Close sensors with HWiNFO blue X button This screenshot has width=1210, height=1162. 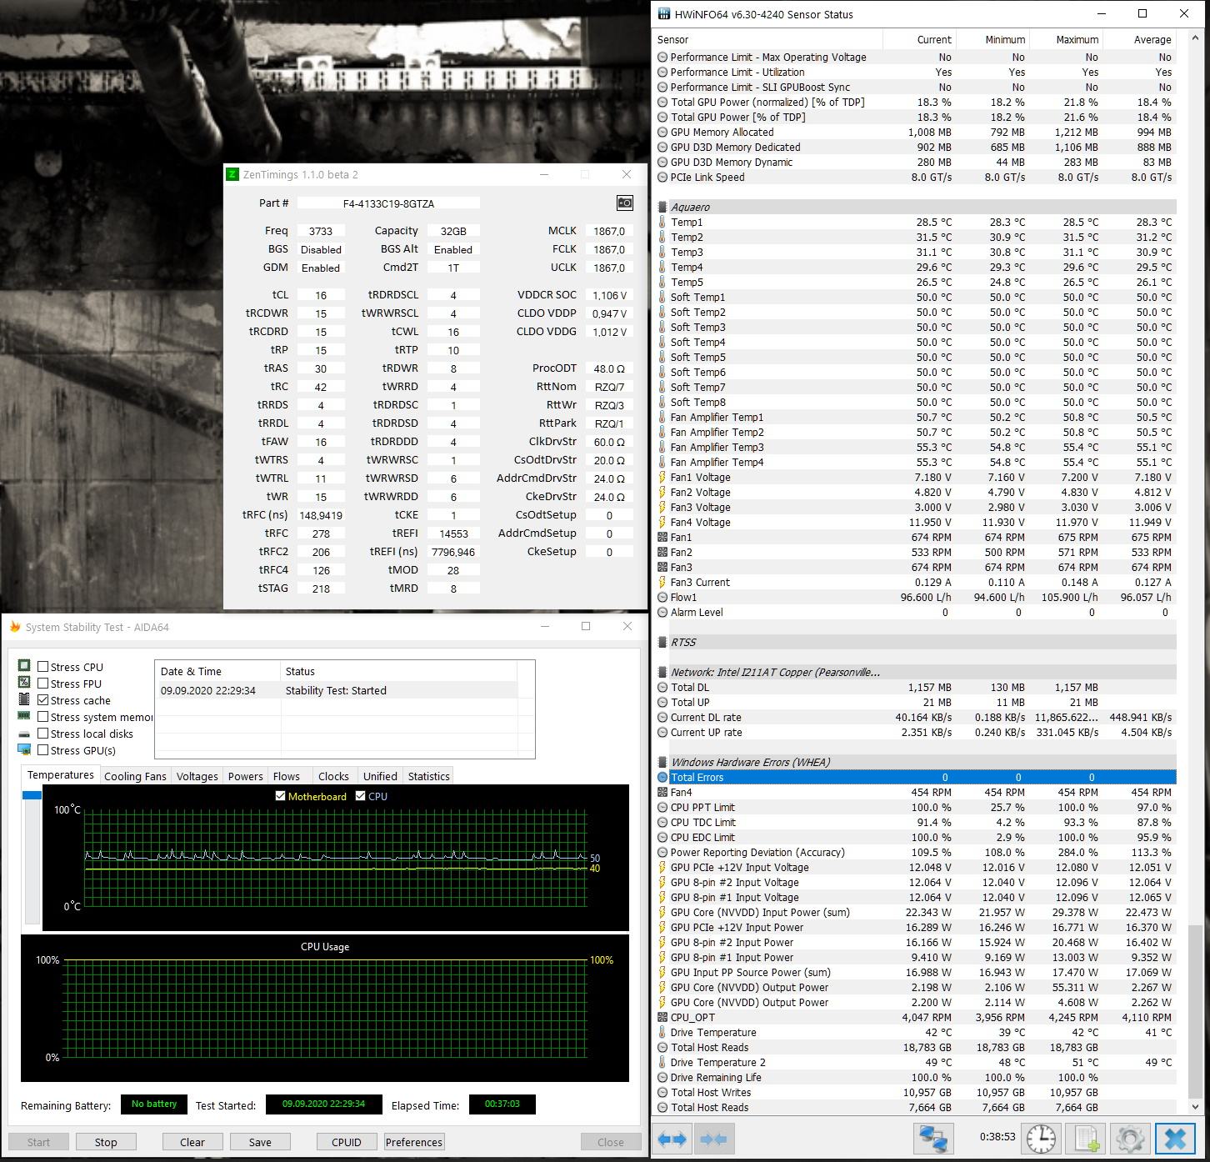1174,1139
